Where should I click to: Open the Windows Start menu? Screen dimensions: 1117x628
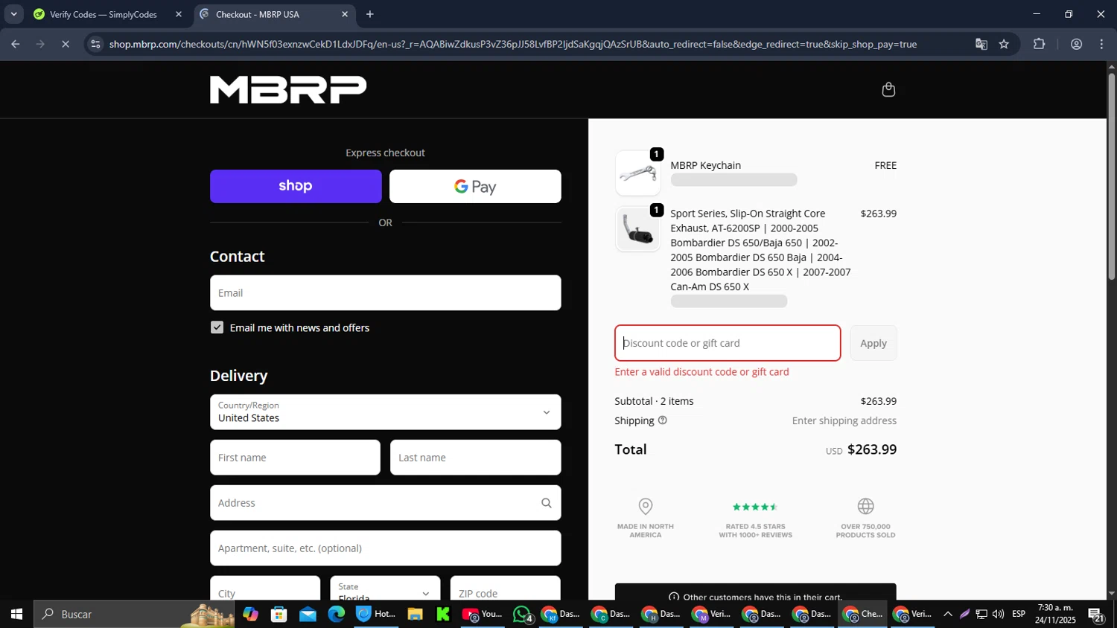16,614
